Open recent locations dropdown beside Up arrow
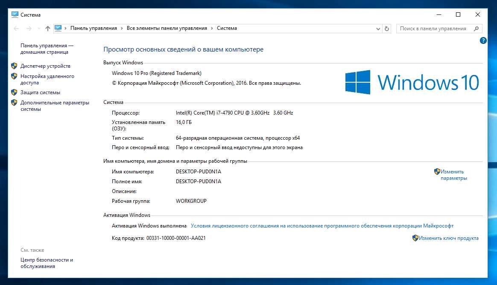The width and height of the screenshot is (497, 285). (39, 29)
